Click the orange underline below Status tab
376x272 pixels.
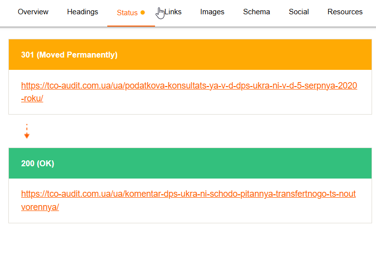(131, 26)
